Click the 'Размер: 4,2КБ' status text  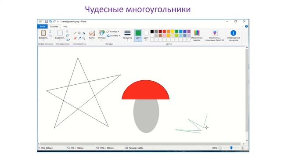[136, 148]
